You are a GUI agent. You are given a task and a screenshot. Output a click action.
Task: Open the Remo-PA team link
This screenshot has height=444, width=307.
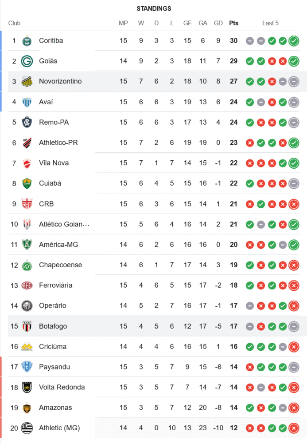point(54,123)
